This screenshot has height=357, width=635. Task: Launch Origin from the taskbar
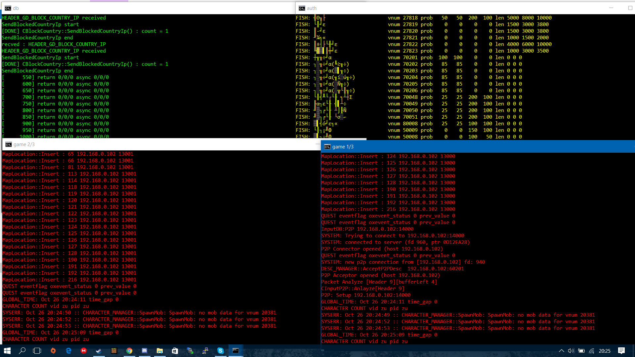coord(53,351)
